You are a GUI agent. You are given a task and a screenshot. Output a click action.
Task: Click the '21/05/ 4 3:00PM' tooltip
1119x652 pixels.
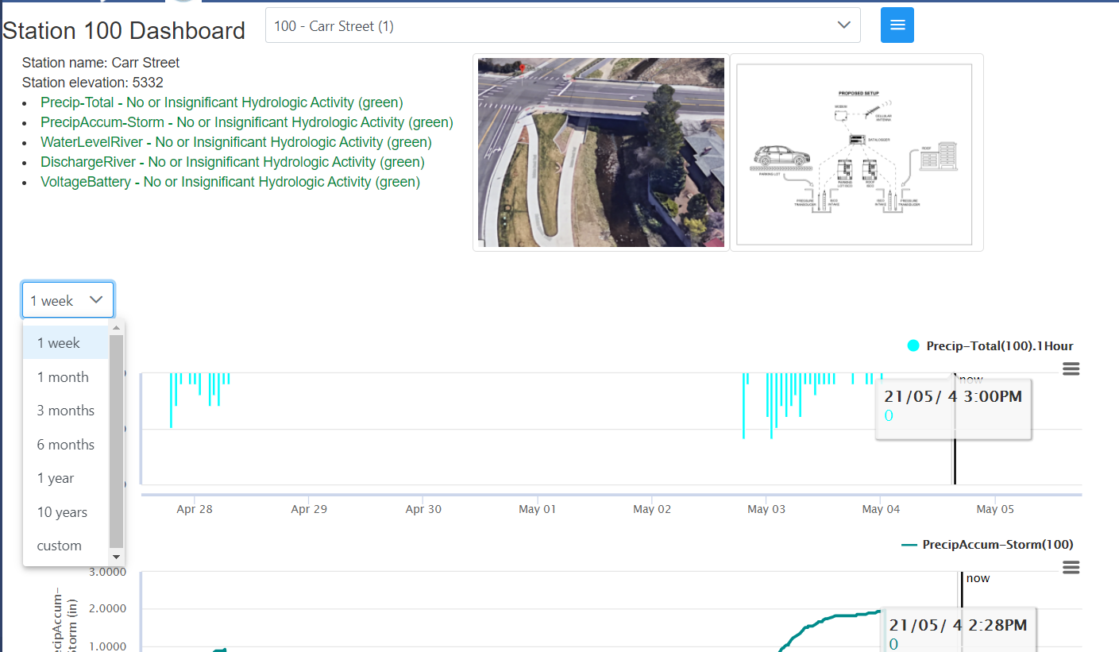point(953,410)
